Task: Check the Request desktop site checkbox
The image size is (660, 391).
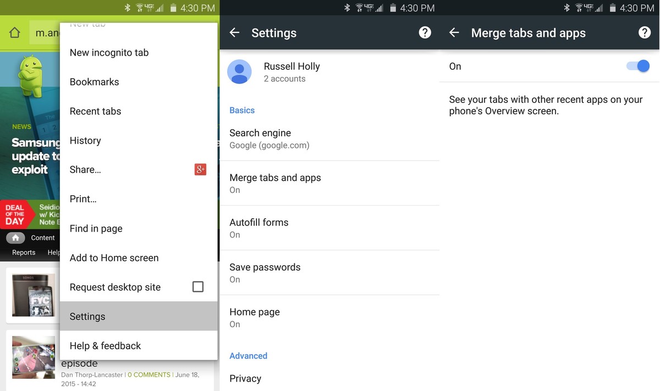Action: tap(198, 287)
